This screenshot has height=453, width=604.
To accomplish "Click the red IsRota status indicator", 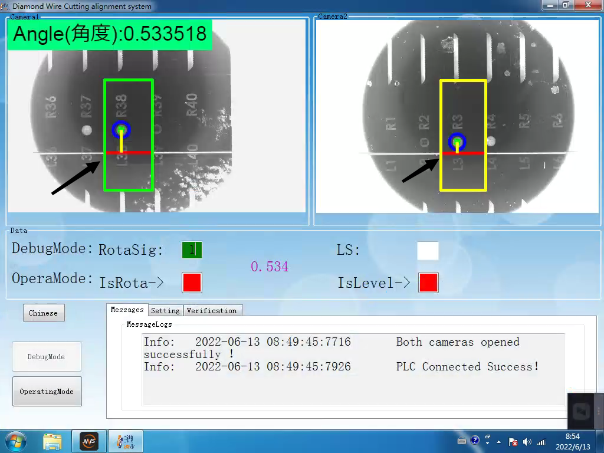I will [192, 283].
